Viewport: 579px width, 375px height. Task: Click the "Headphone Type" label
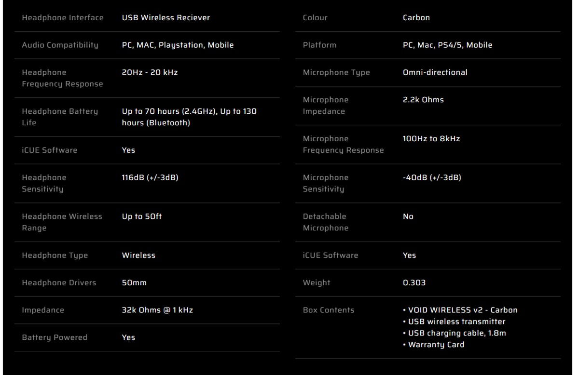pyautogui.click(x=55, y=255)
